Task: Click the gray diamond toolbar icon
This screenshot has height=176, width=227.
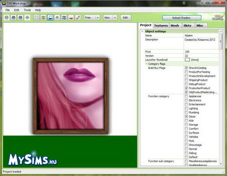Action: pos(27,18)
